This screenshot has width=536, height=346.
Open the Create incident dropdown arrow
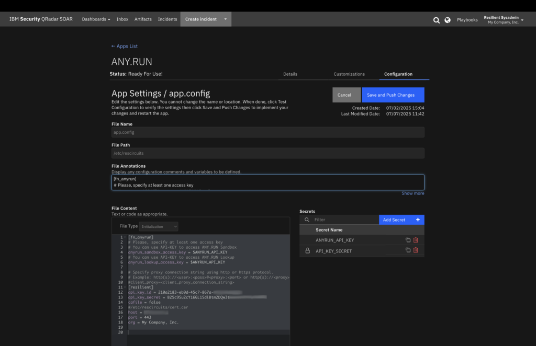(226, 19)
